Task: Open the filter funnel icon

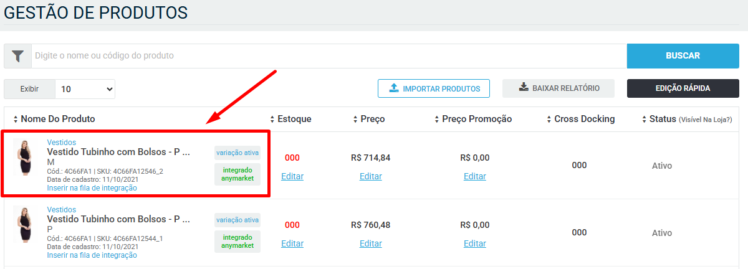Action: [18, 56]
